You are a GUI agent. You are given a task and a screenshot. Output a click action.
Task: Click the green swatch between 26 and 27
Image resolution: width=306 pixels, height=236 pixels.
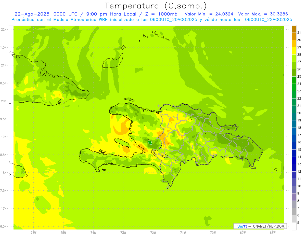click(x=294, y=65)
